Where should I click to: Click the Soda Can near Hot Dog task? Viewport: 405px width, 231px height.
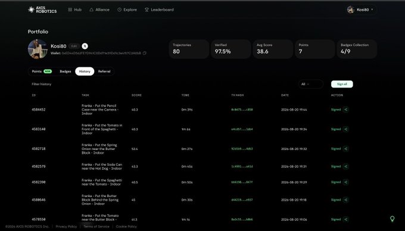(x=102, y=167)
